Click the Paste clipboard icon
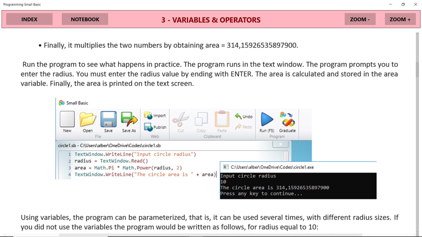Image resolution: width=422 pixels, height=237 pixels. coord(222,119)
